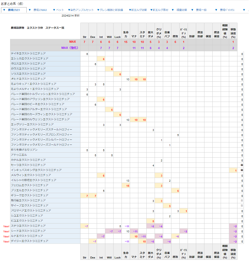250x267 pixels.
Task: Select the メルウィンエクストラミニチュア row name
Action: point(31,175)
